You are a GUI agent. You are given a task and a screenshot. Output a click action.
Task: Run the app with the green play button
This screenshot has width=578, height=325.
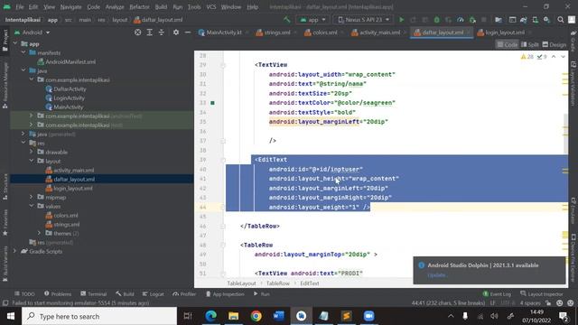[401, 20]
